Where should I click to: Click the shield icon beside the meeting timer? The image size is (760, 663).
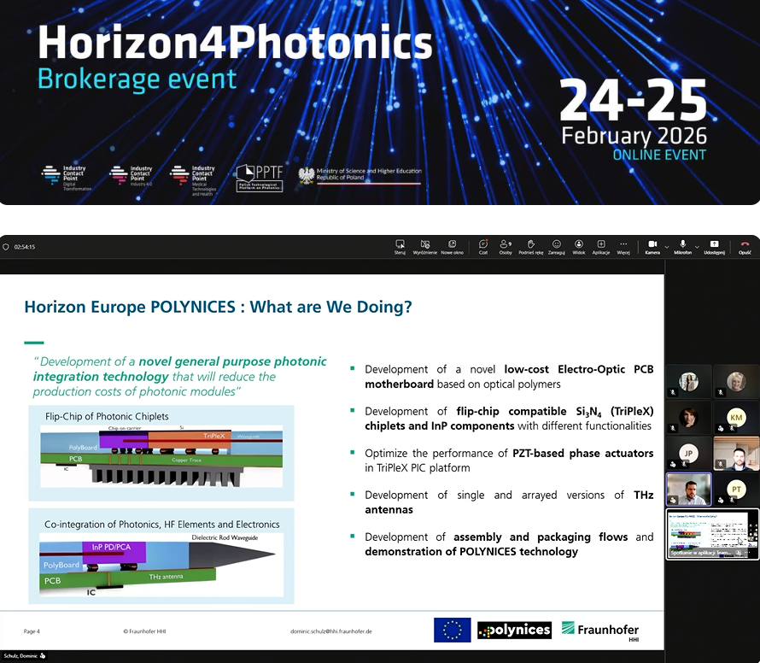(6, 247)
